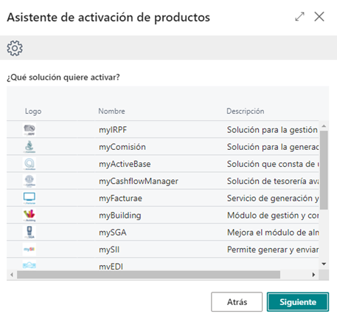Click the myFacturae name cell
Viewport: 337px width, 319px height.
120,199
